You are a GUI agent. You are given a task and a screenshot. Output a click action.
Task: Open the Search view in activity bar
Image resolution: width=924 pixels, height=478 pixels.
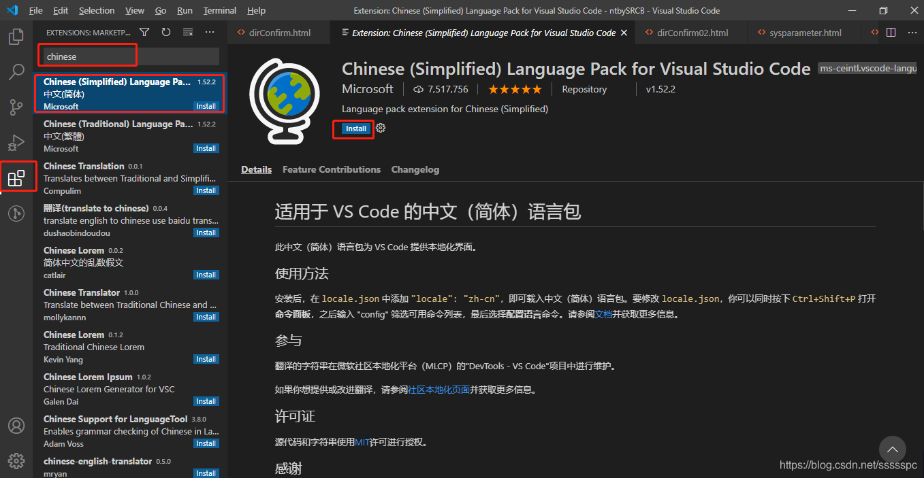click(x=16, y=71)
